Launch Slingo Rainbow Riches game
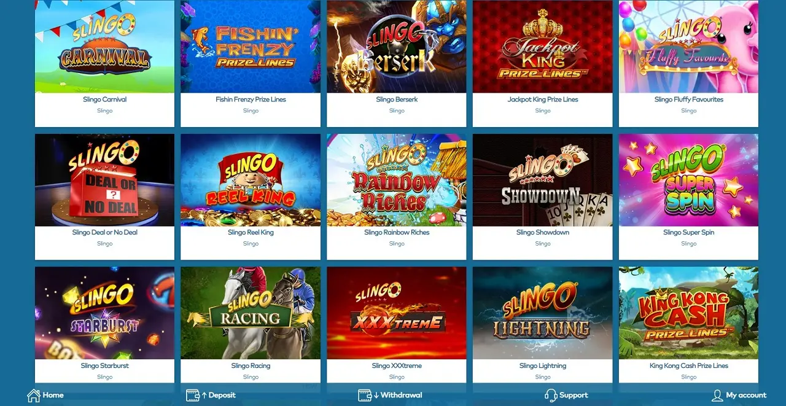The height and width of the screenshot is (406, 786). point(397,180)
